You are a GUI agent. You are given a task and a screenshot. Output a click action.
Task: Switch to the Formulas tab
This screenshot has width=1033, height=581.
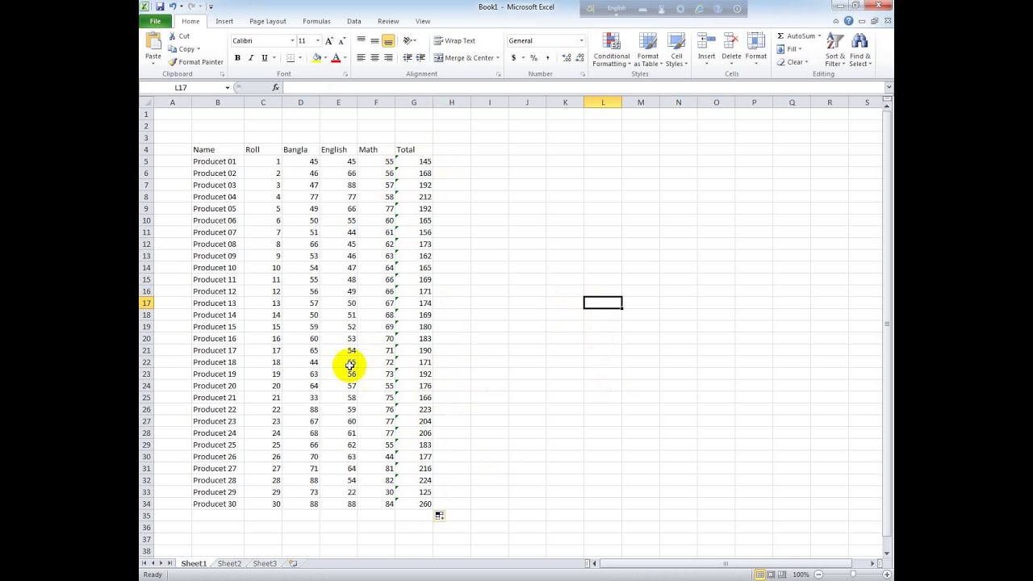(316, 21)
